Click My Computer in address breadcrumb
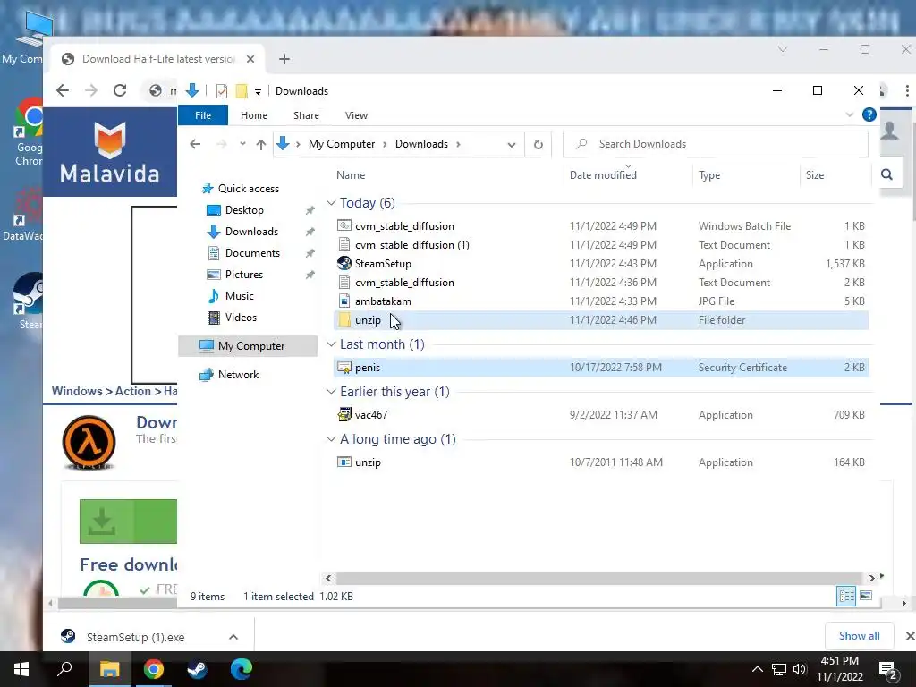This screenshot has width=916, height=687. click(x=341, y=144)
